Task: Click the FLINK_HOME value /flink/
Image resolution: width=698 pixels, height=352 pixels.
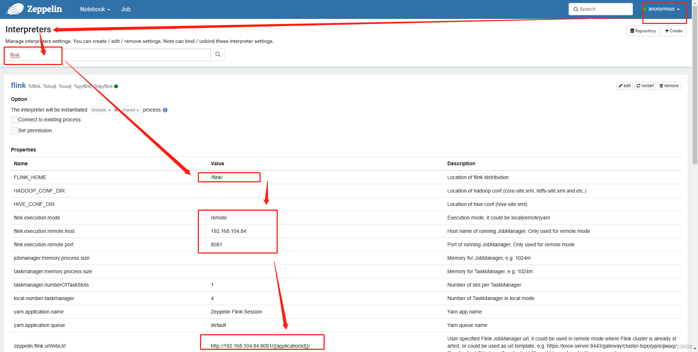Action: coord(217,177)
